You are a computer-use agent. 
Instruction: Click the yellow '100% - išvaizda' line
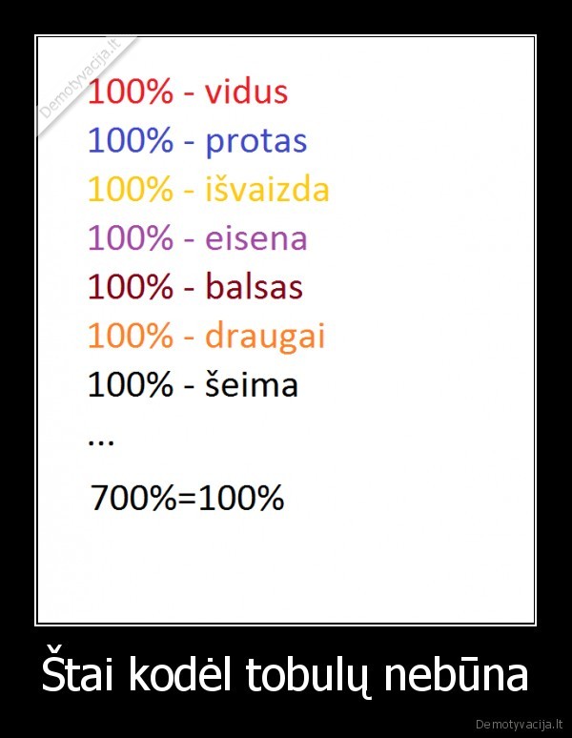209,189
